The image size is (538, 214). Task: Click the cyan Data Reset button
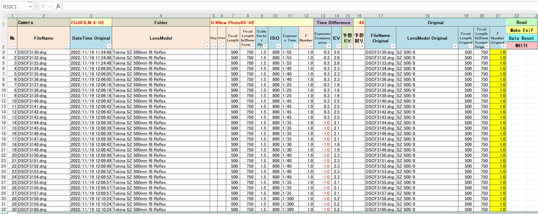coord(521,38)
